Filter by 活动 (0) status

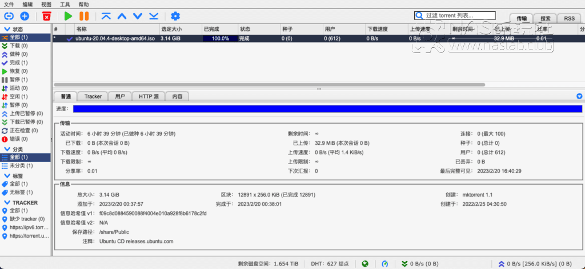(x=25, y=88)
